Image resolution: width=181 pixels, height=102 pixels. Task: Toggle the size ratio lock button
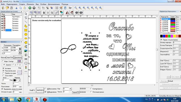tap(20, 49)
